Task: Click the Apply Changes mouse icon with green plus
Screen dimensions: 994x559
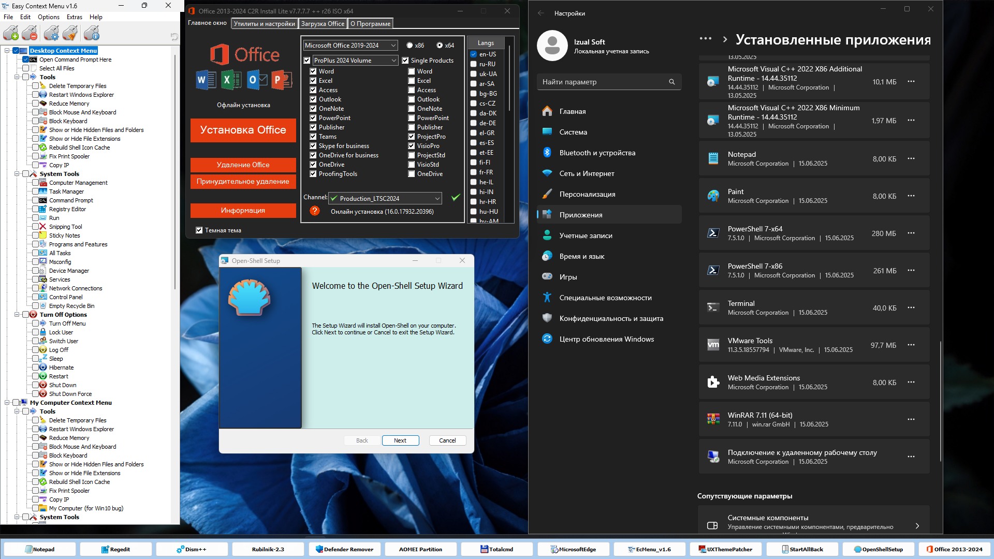Action: 11,34
